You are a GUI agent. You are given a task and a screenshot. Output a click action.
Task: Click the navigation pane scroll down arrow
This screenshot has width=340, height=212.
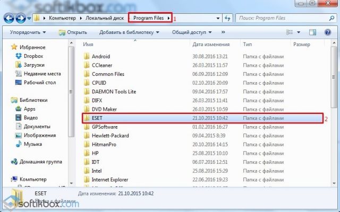71,183
